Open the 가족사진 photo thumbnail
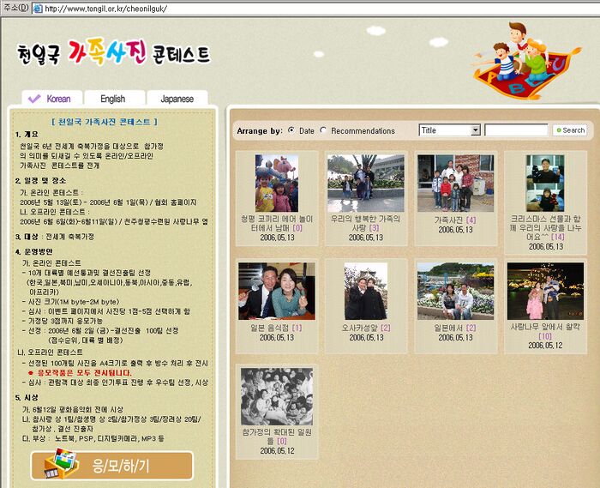600x488 pixels. 455,183
